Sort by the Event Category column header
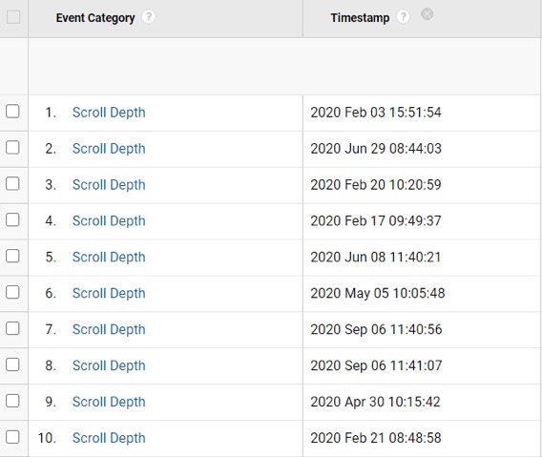Viewport: 542px width, 457px height. [x=95, y=17]
